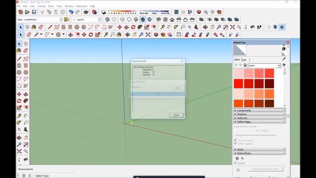Image resolution: width=316 pixels, height=178 pixels.
Task: Pick the darkest maroon color swatch
Action: click(269, 84)
